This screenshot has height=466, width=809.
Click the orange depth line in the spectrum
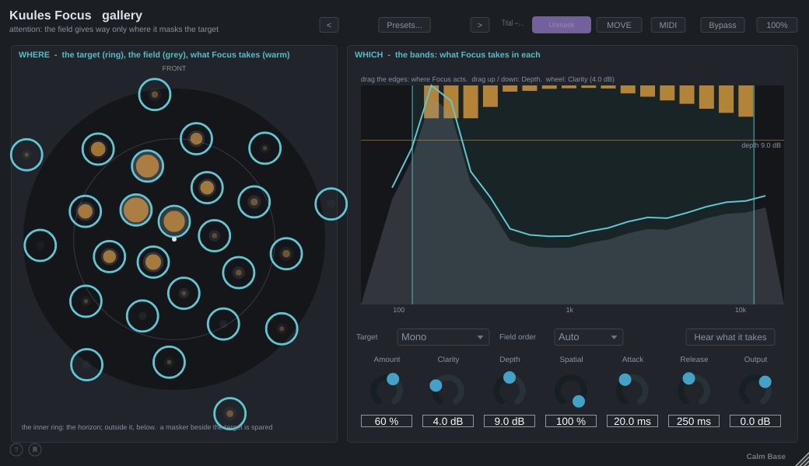(x=573, y=140)
